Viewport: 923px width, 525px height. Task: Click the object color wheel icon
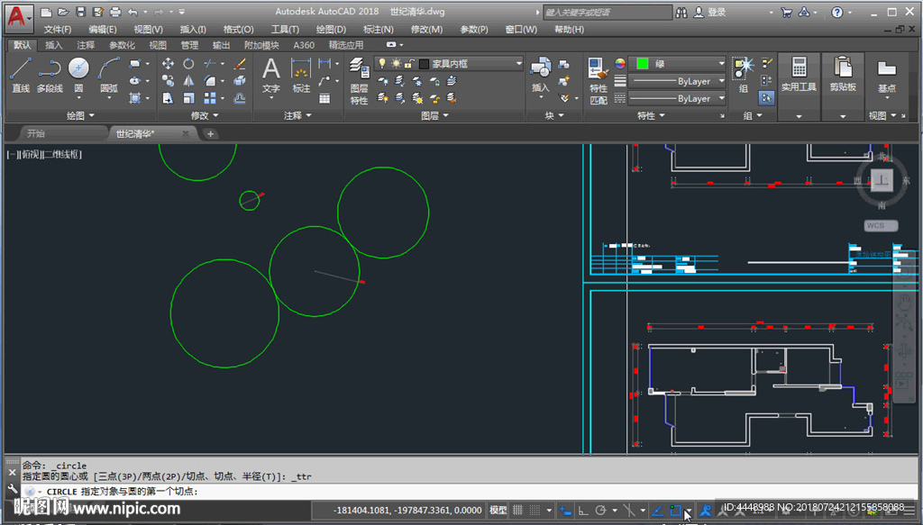(620, 64)
